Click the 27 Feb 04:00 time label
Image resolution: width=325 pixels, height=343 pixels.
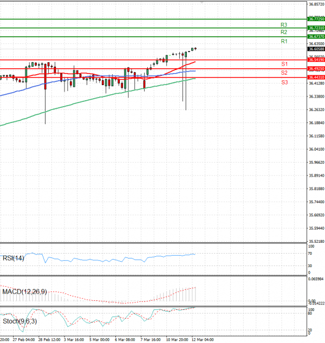pos(24,340)
